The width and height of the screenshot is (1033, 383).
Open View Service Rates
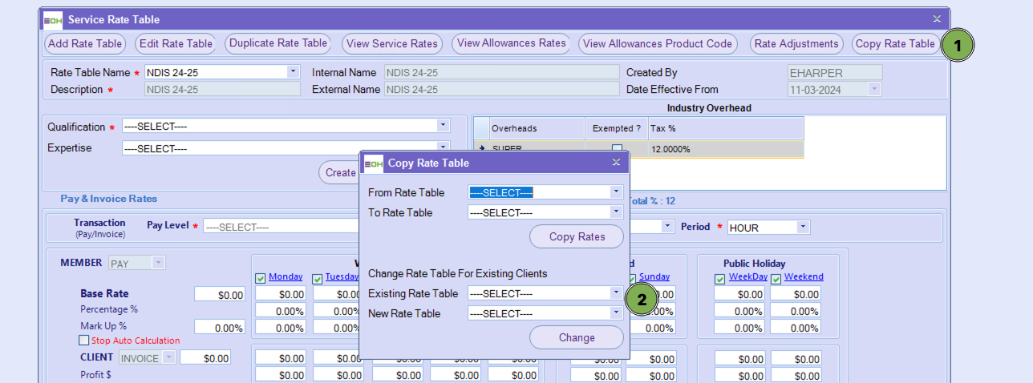[x=392, y=44]
